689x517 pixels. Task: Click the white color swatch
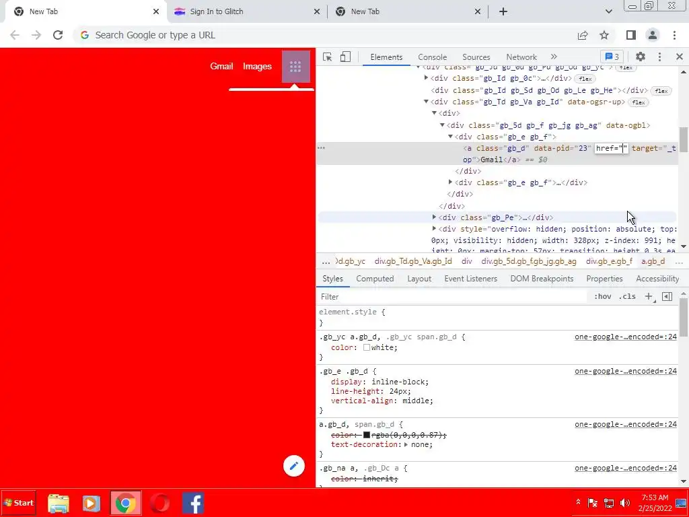click(367, 347)
